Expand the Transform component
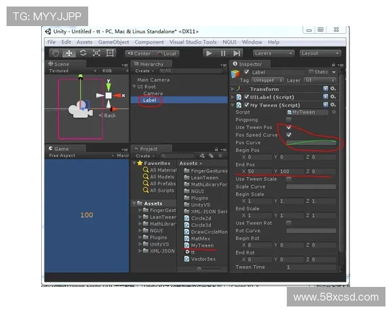 point(233,89)
